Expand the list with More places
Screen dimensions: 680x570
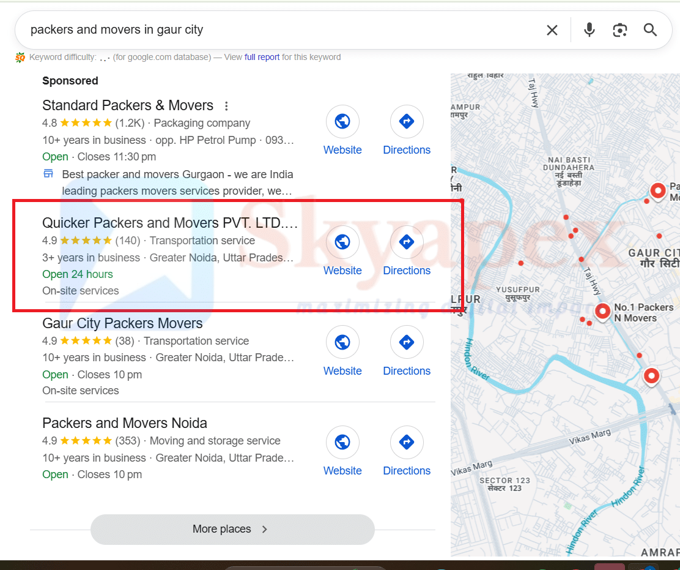(232, 529)
